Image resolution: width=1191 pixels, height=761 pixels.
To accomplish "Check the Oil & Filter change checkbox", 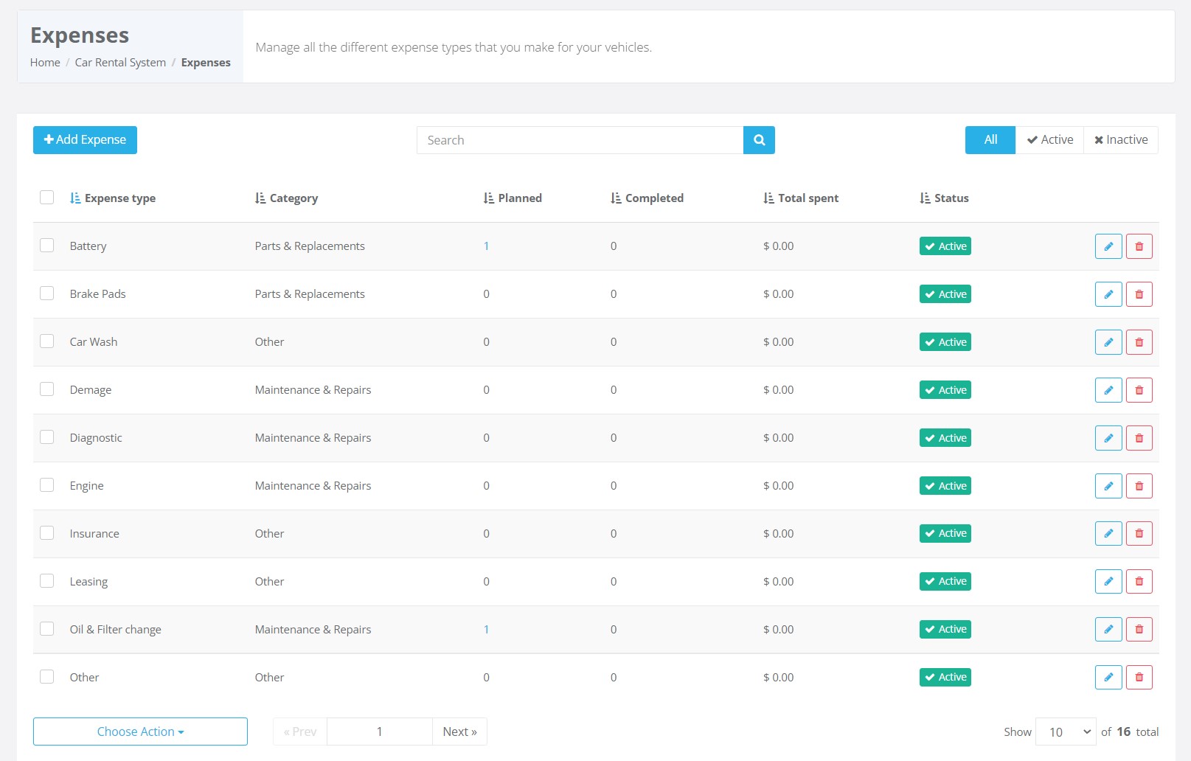I will 46,629.
